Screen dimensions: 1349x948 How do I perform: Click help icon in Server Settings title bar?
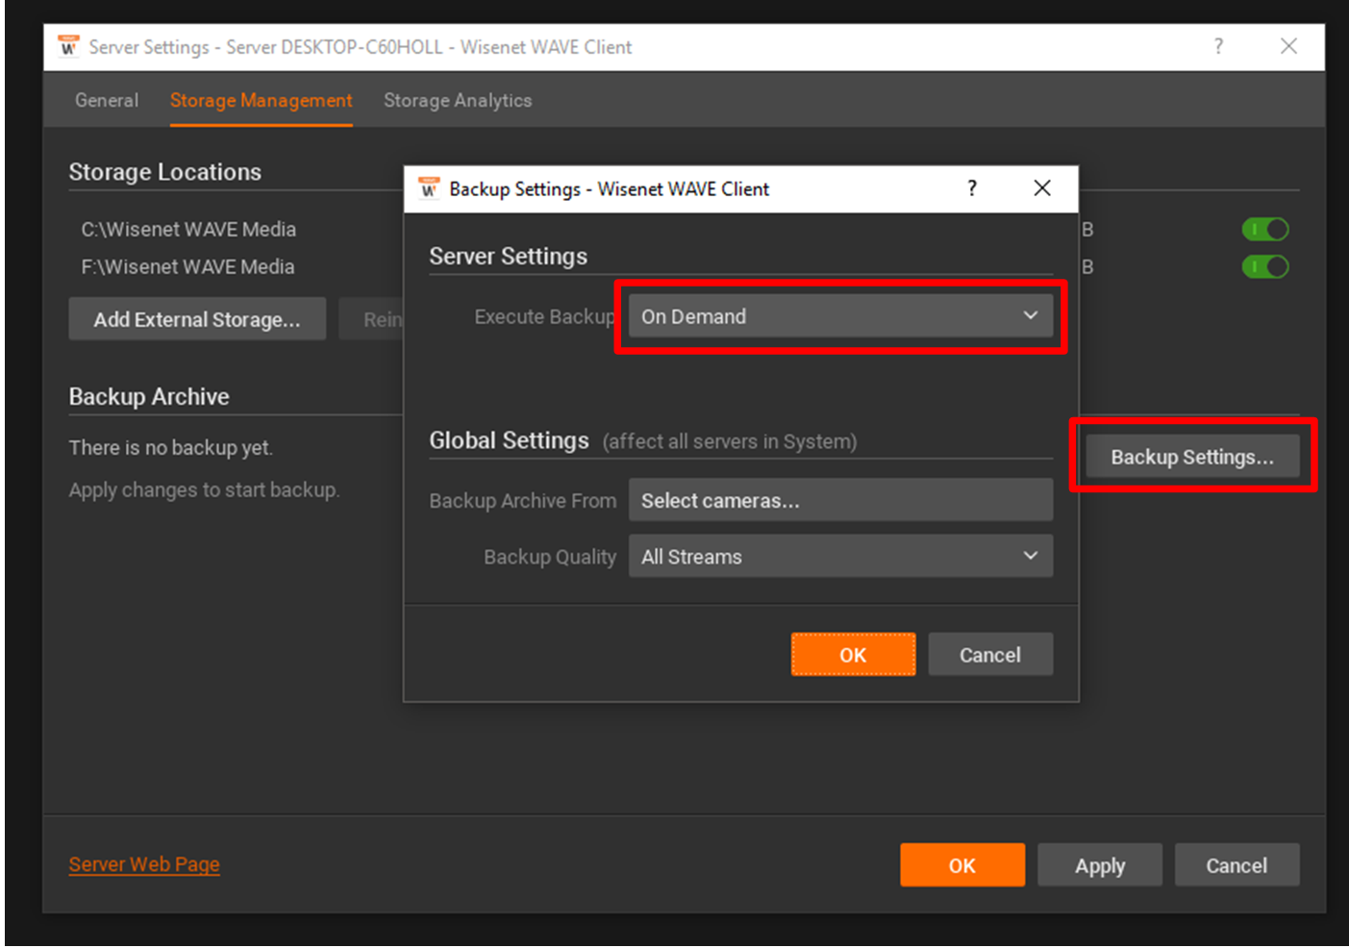click(x=1218, y=46)
